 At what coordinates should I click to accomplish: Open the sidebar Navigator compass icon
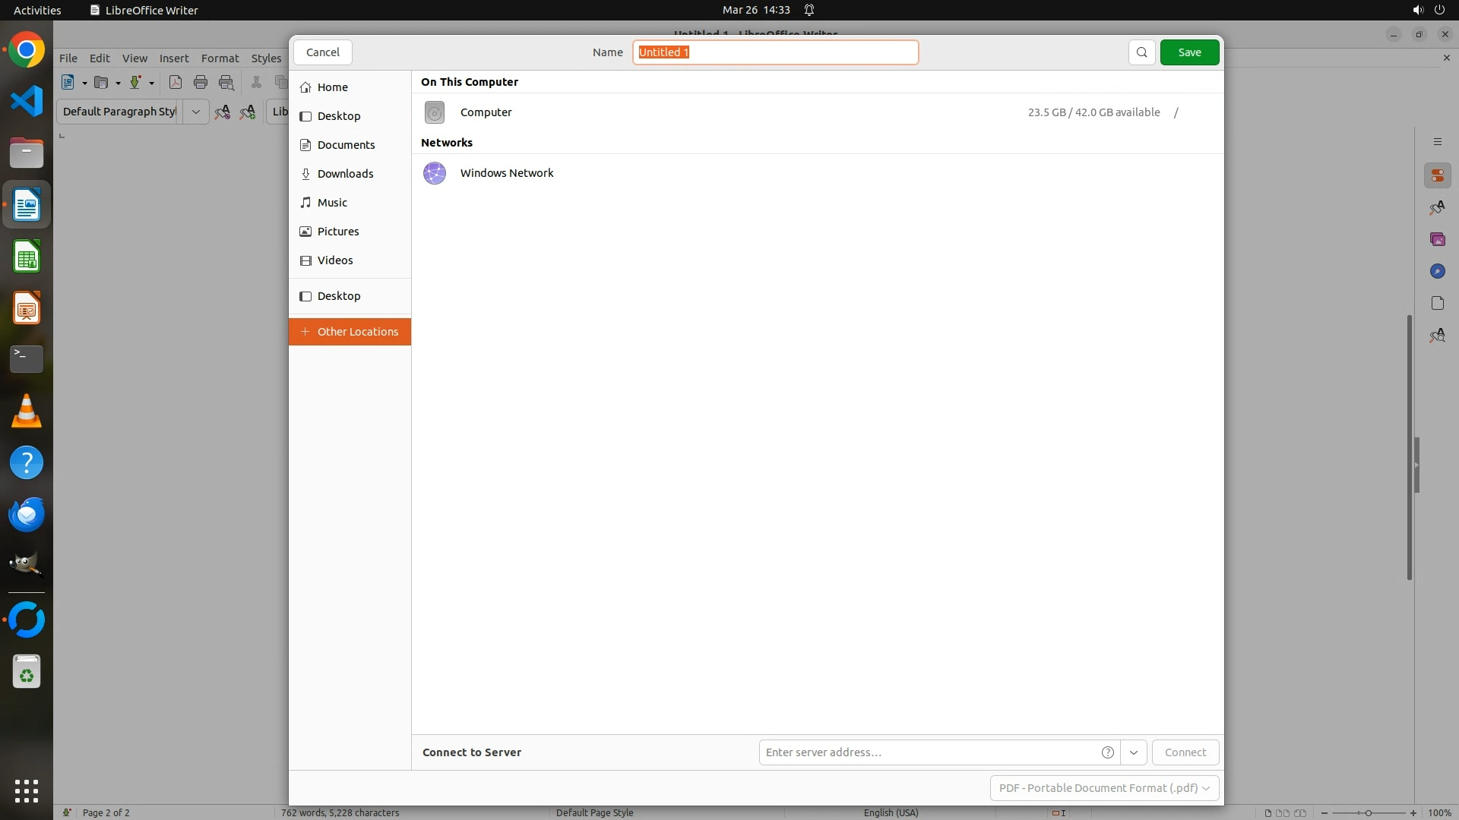[1437, 271]
